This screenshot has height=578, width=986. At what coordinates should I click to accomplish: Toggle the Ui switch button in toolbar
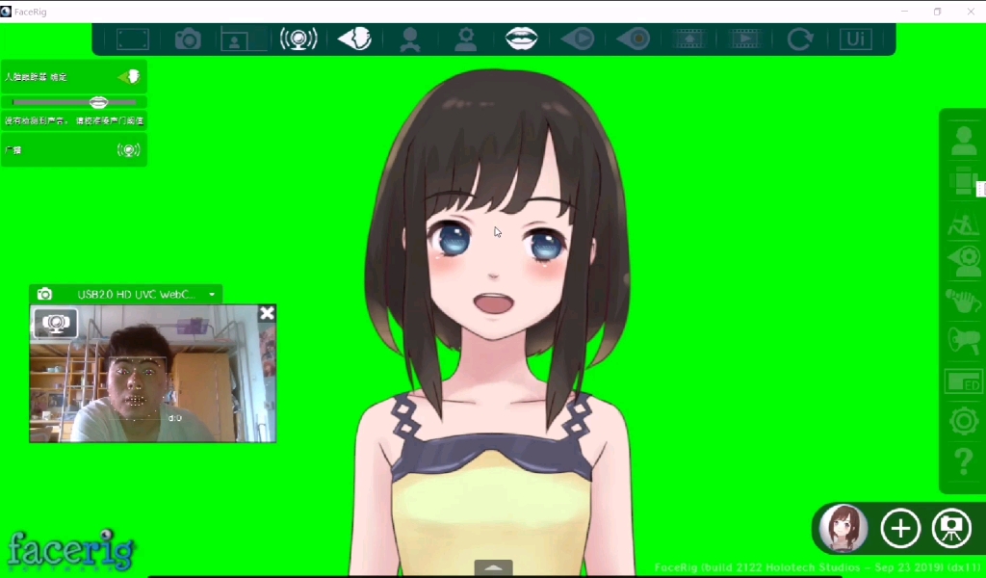point(856,39)
